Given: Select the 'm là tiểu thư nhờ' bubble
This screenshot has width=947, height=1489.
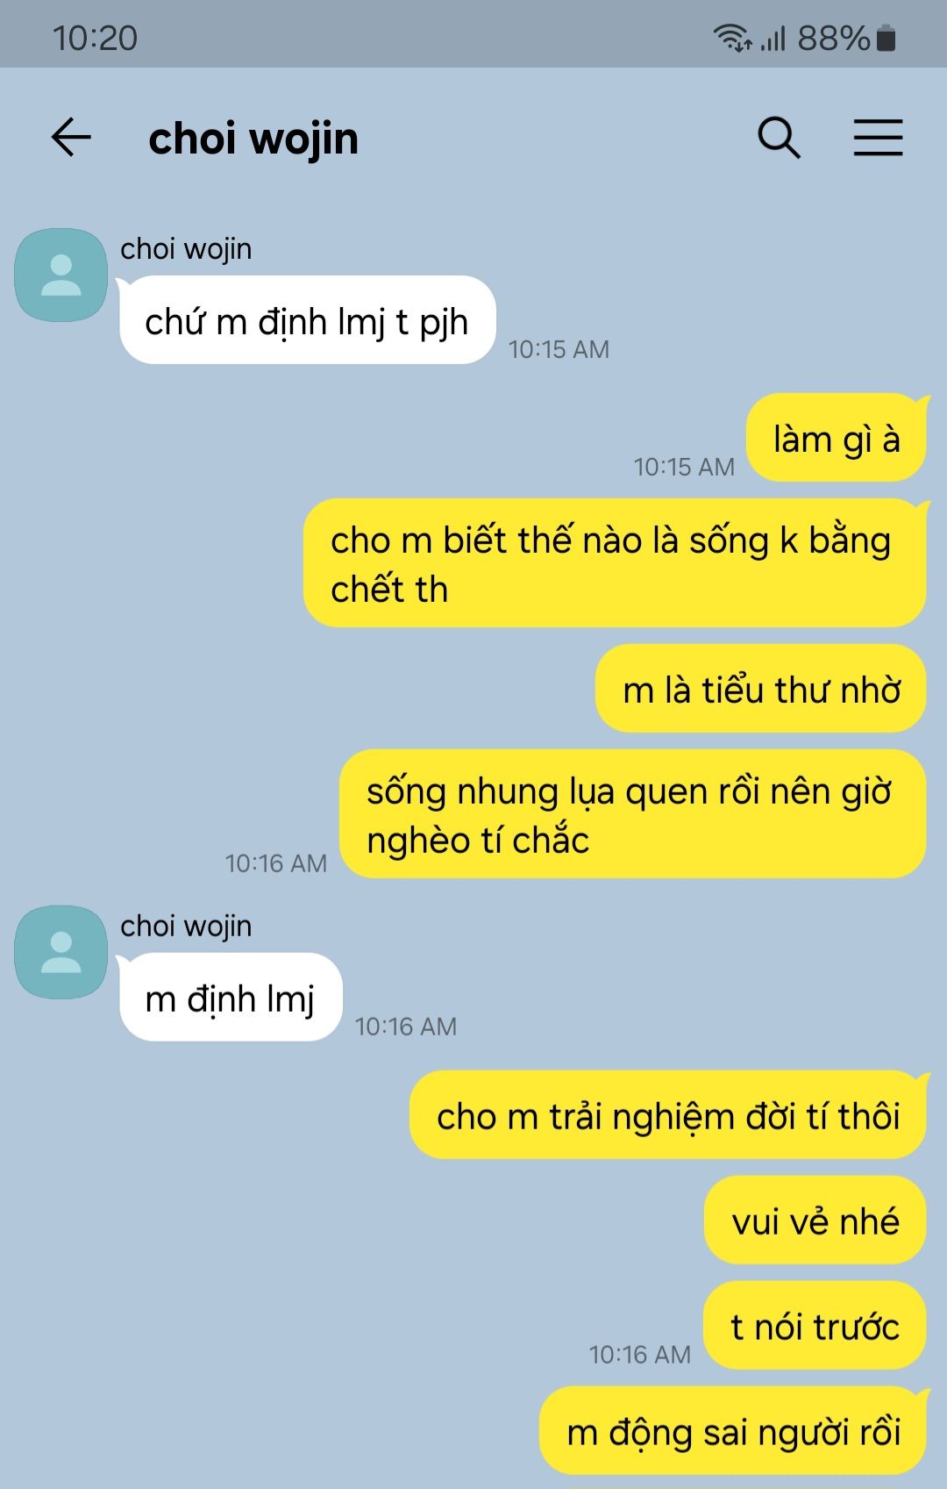Looking at the screenshot, I should (761, 689).
